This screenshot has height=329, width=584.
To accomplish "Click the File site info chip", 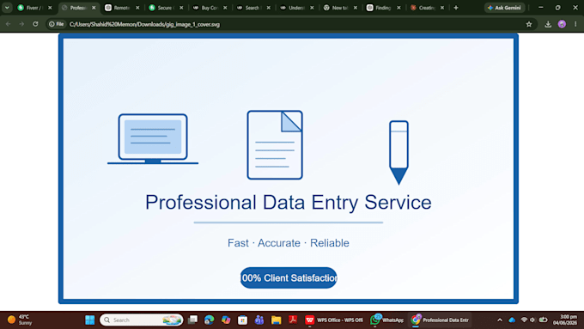I will 57,24.
